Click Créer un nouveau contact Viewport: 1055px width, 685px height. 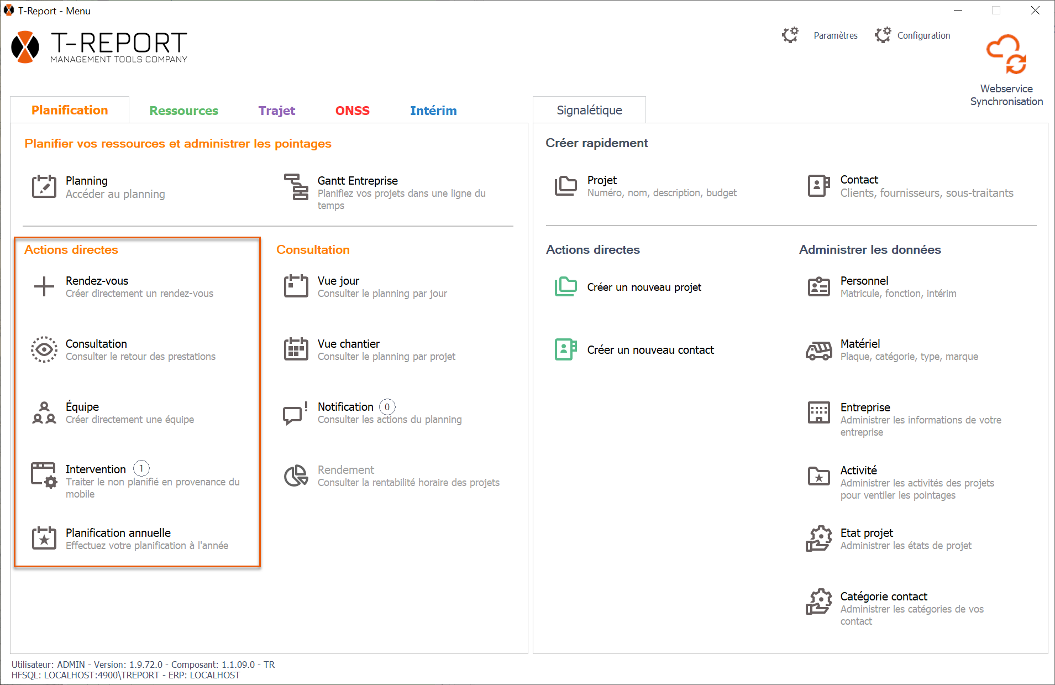click(650, 350)
